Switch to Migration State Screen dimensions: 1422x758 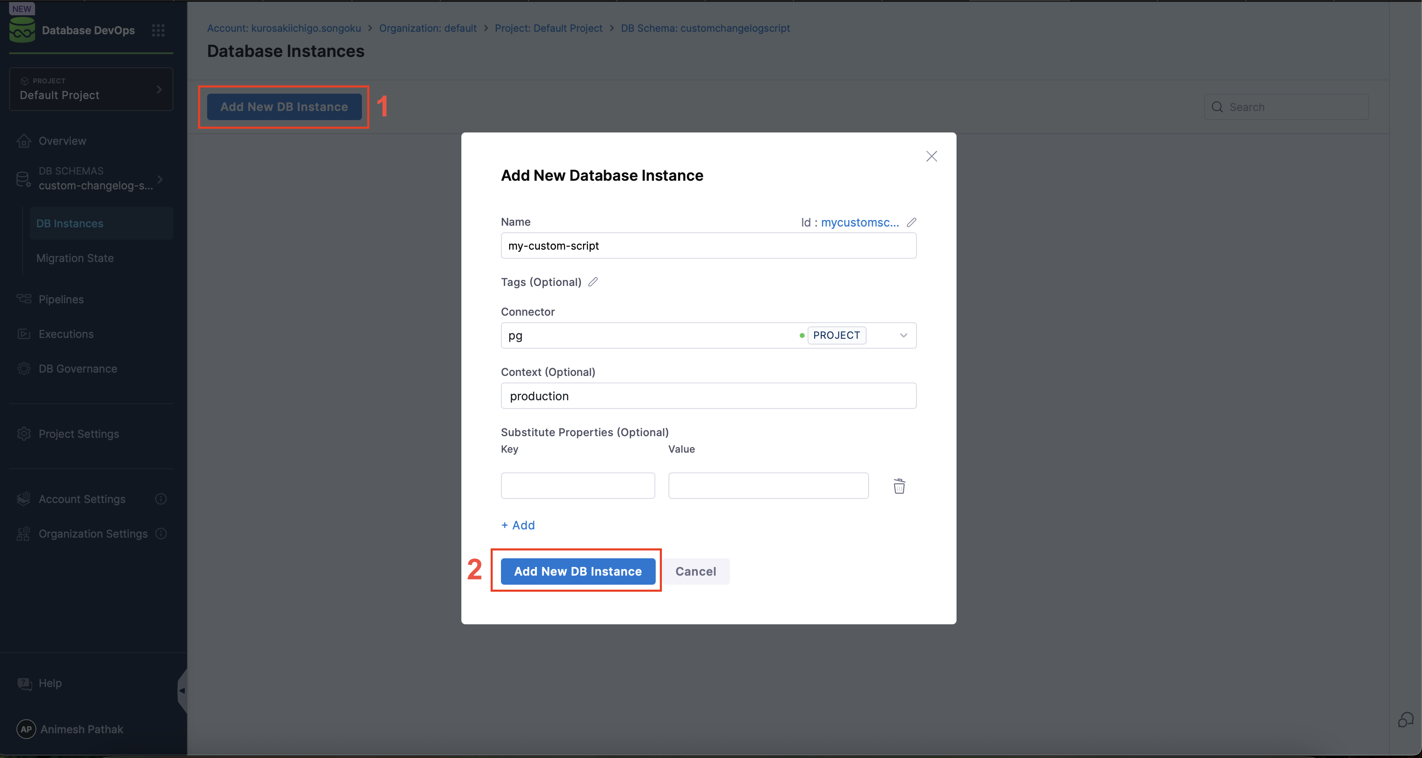(x=75, y=258)
